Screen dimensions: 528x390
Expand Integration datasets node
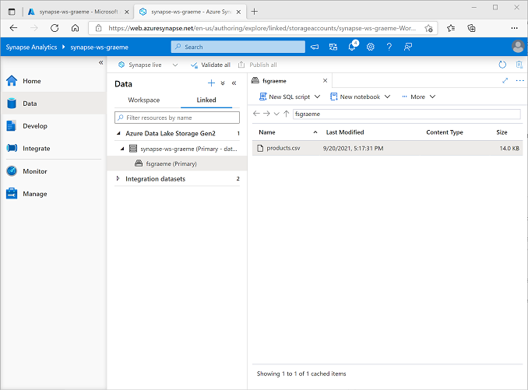tap(118, 178)
